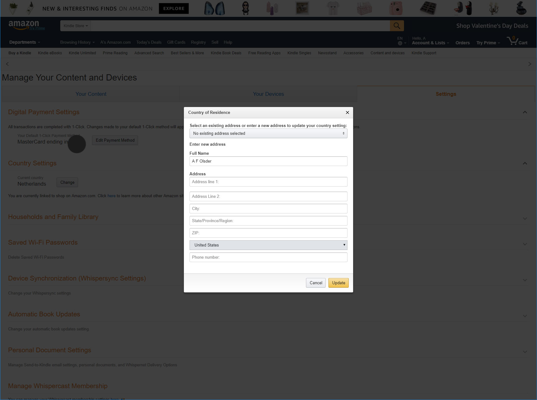Click the hanging plant thumbnail at the far left
Viewport: 537px width, 400px height.
pos(13,8)
